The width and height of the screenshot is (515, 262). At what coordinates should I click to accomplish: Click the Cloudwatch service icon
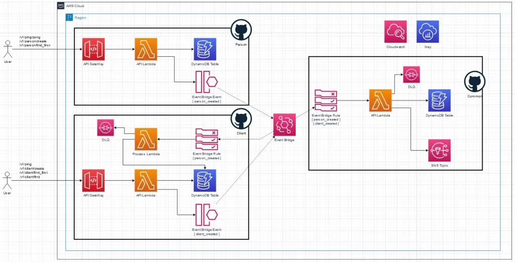point(395,32)
